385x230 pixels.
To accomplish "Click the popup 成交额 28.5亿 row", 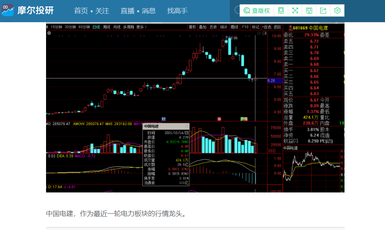I will [166, 165].
